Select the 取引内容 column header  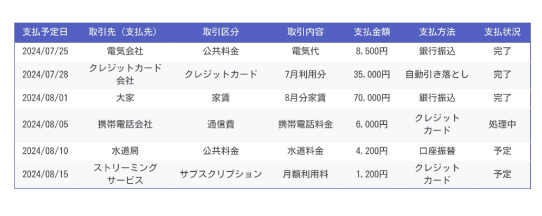coord(305,32)
